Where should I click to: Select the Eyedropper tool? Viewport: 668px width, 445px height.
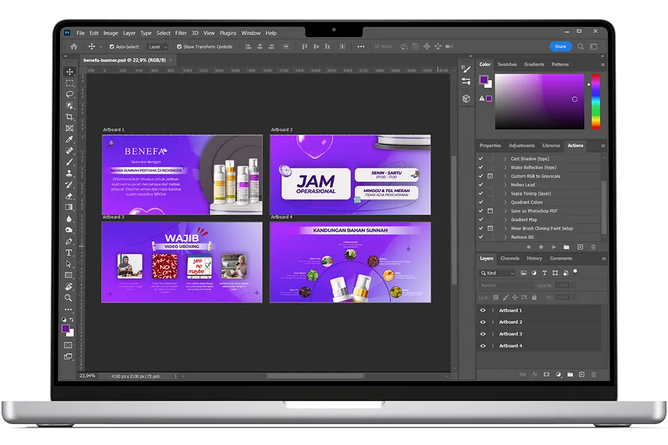[69, 140]
